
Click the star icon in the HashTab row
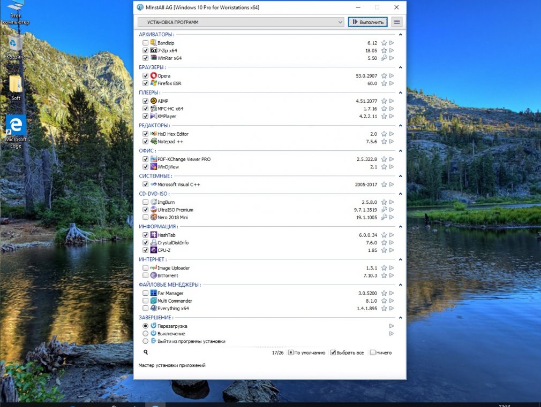(384, 235)
